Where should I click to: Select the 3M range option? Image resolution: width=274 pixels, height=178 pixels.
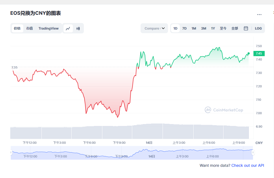[203, 28]
